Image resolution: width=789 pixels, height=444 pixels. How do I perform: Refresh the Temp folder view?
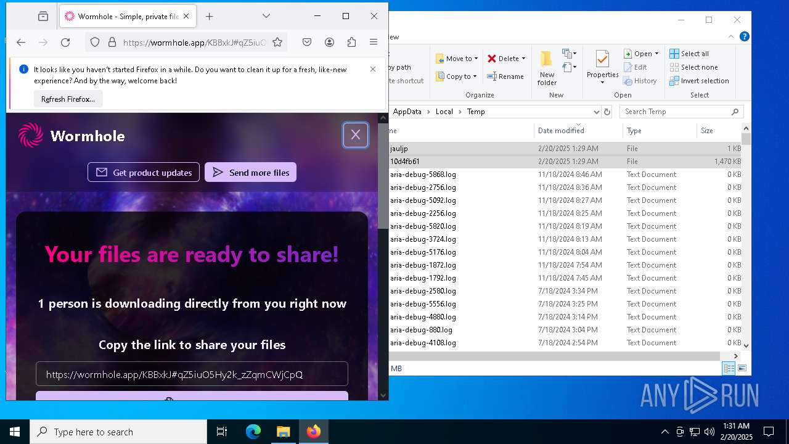point(607,112)
